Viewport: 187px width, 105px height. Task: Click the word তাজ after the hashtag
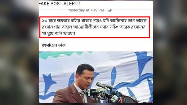point(62,45)
